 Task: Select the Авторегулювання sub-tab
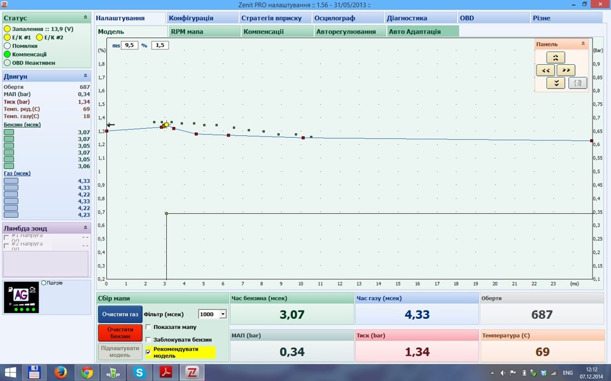(x=350, y=32)
